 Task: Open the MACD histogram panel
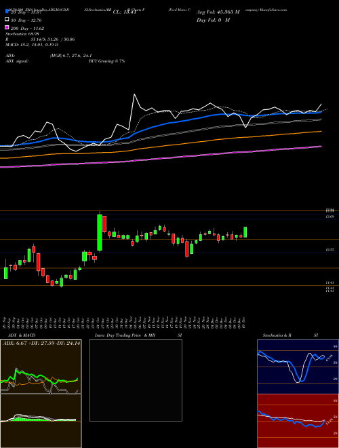[x=41, y=421]
